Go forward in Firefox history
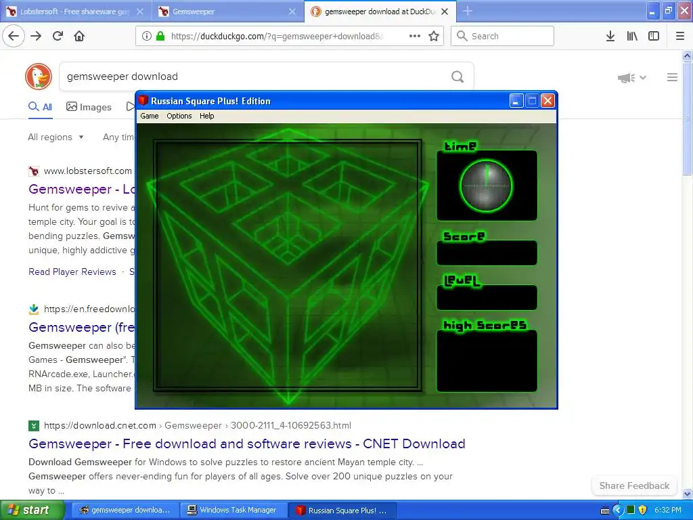 pyautogui.click(x=36, y=36)
